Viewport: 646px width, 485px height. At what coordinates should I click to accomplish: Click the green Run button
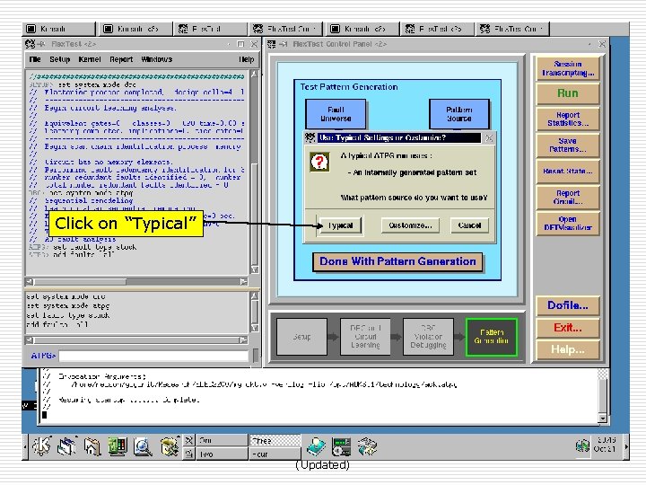tap(568, 93)
